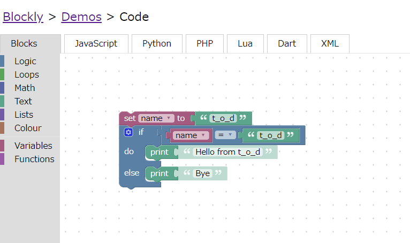View the Dart code tab
410x243 pixels.
click(287, 44)
